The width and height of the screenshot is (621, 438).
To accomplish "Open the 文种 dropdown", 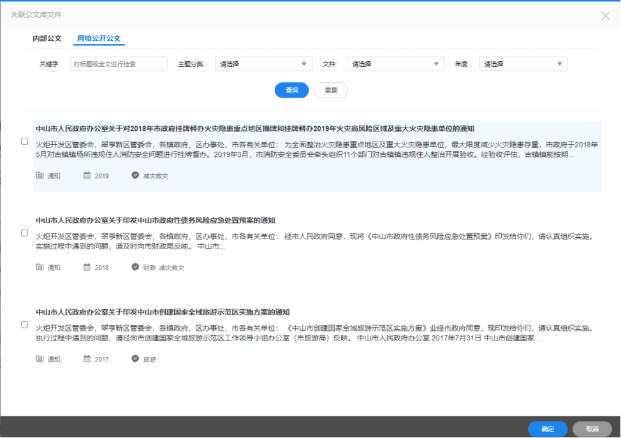I will point(396,64).
